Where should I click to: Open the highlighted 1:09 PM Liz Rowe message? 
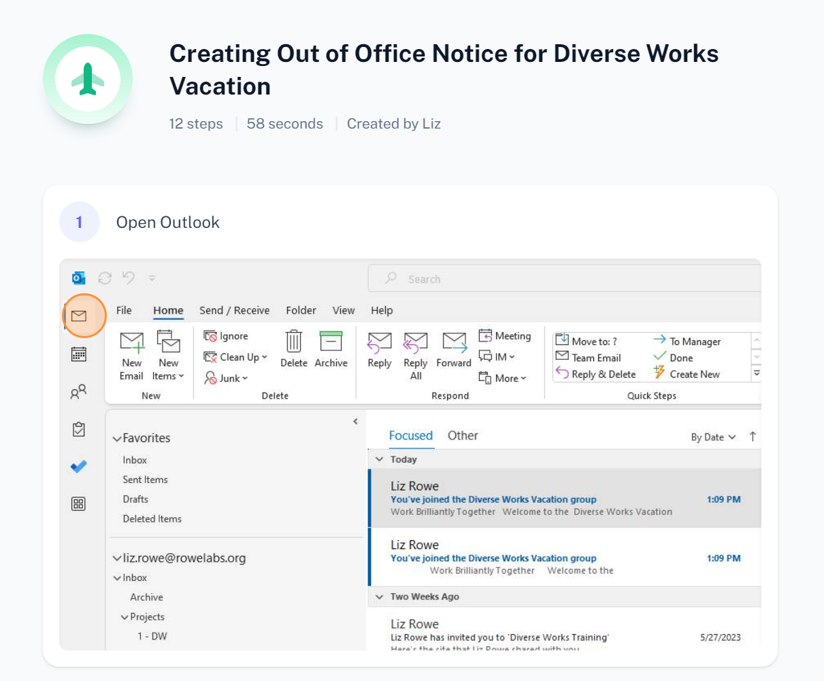pos(565,499)
